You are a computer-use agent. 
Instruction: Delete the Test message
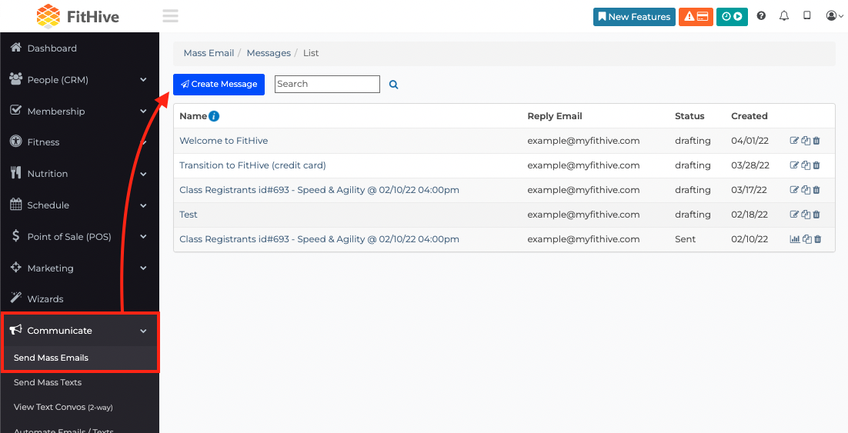(816, 215)
